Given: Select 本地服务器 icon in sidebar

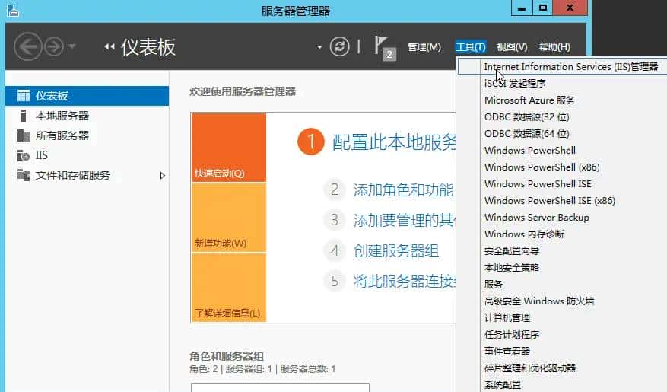Looking at the screenshot, I should pyautogui.click(x=24, y=116).
